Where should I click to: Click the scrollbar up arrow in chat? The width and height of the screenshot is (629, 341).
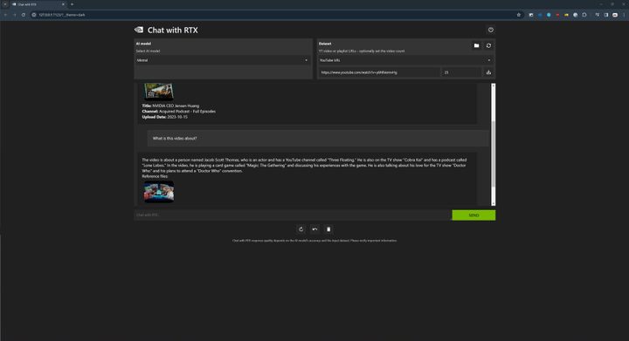pyautogui.click(x=493, y=85)
